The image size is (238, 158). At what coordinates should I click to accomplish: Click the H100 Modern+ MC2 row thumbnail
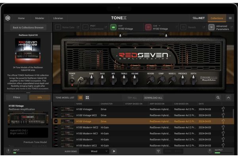pyautogui.click(x=67, y=128)
